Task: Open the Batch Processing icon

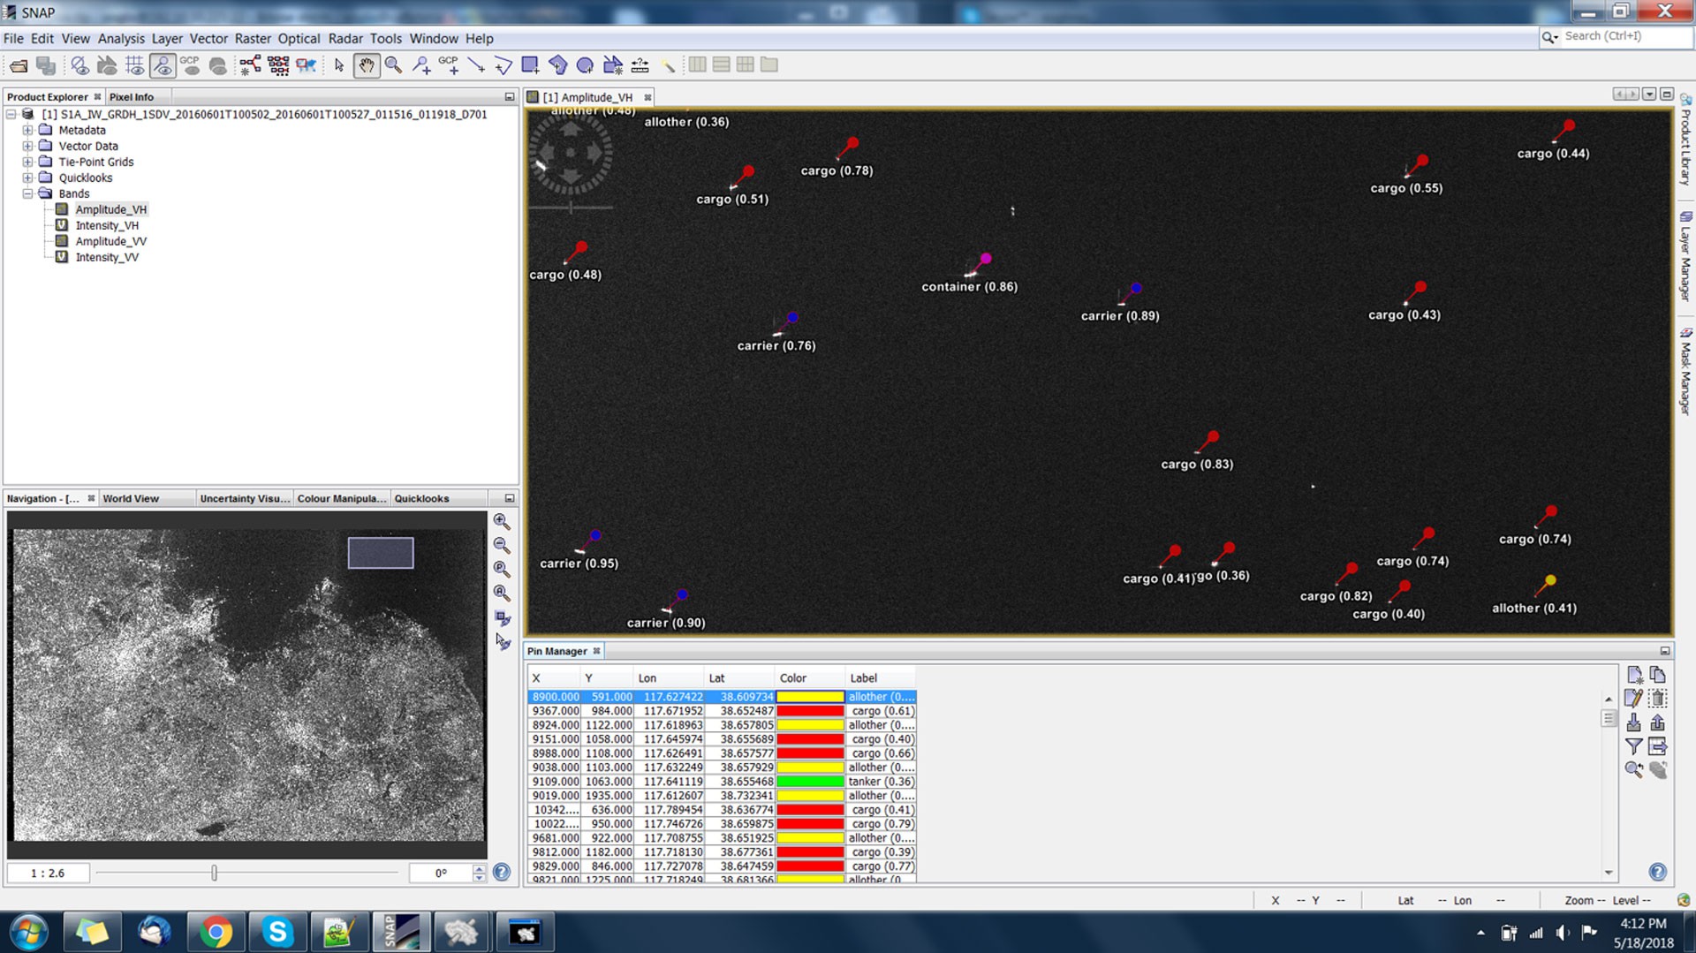Action: coord(278,65)
